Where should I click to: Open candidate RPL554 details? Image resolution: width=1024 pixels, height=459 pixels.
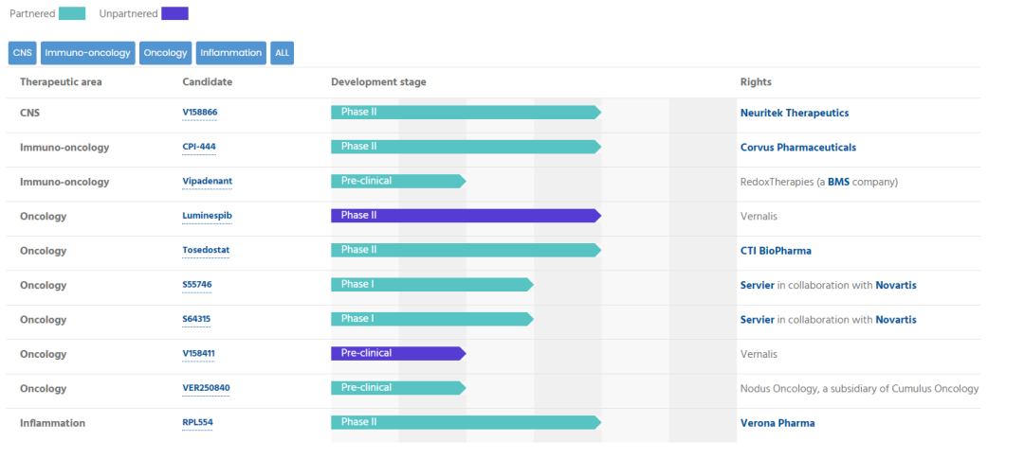click(x=197, y=423)
